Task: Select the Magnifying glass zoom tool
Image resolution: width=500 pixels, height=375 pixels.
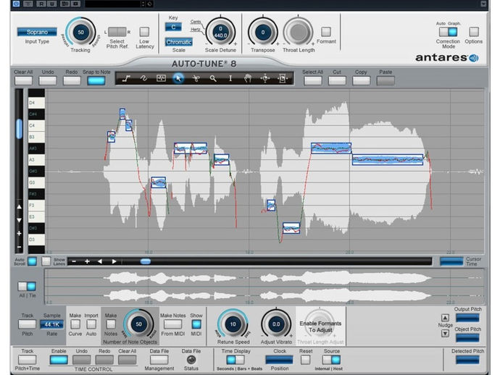Action: (x=213, y=78)
